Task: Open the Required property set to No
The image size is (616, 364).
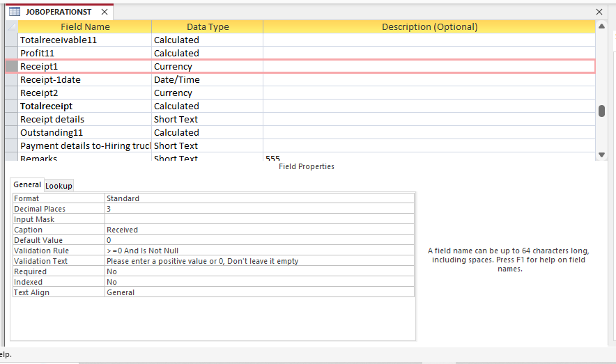Action: coord(259,271)
